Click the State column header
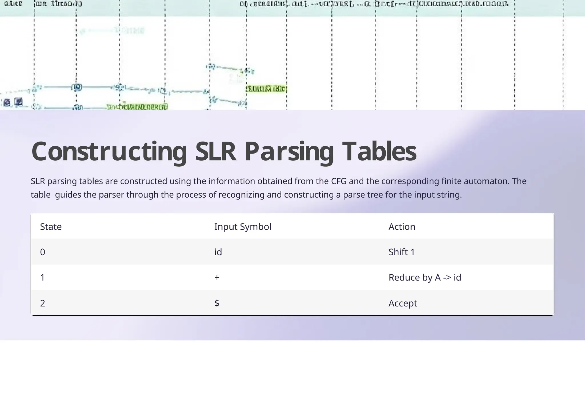This screenshot has width=585, height=410. pyautogui.click(x=51, y=226)
